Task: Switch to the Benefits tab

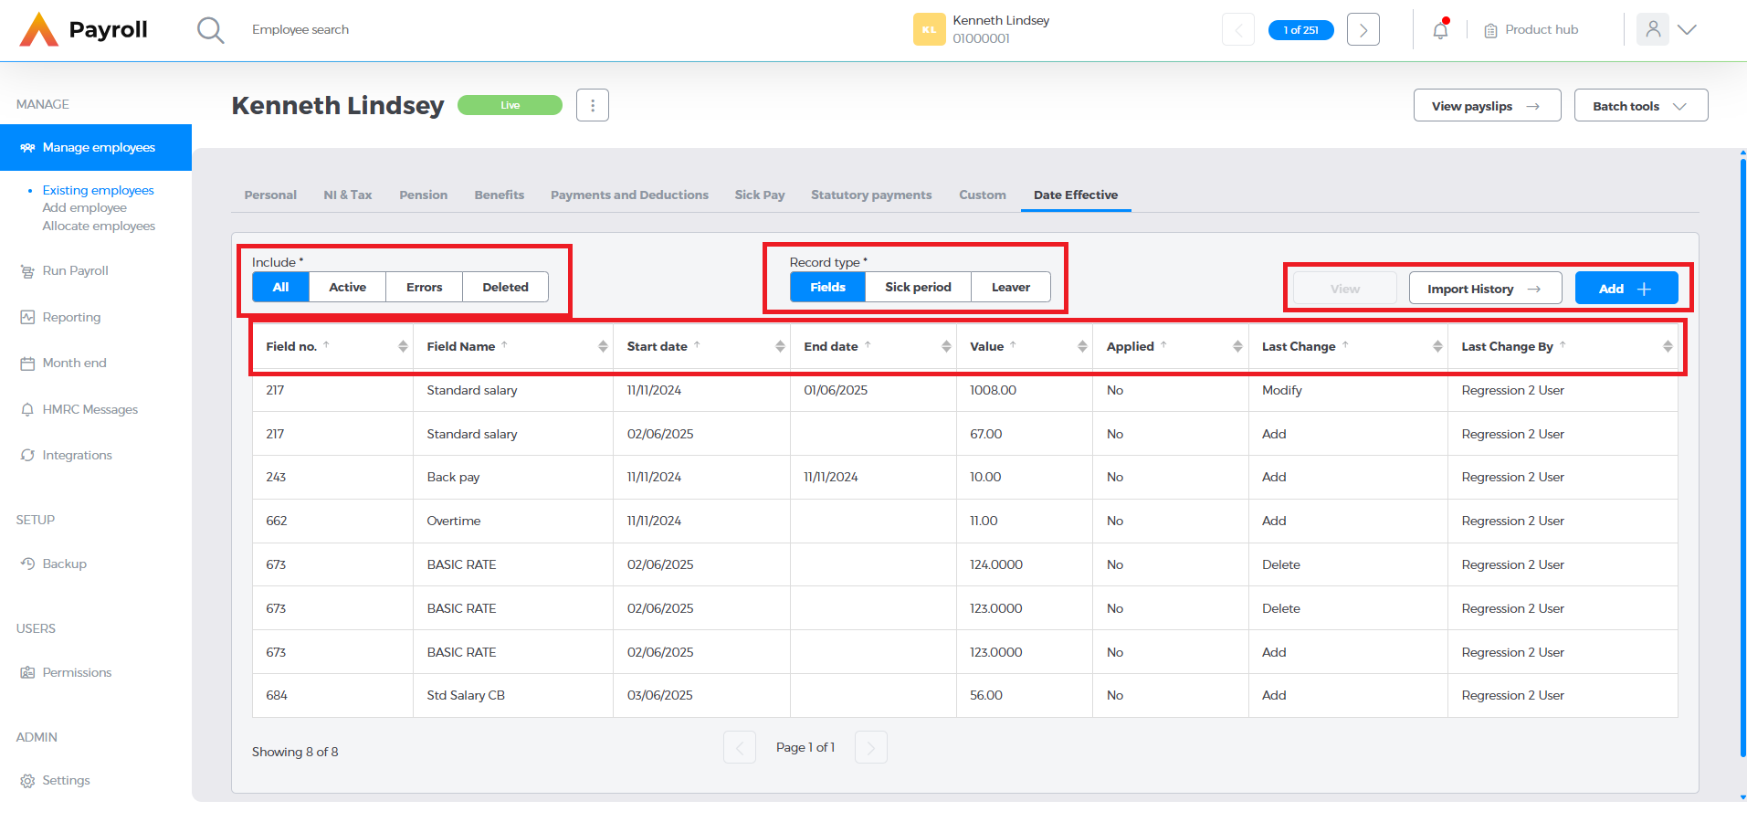Action: coord(500,195)
